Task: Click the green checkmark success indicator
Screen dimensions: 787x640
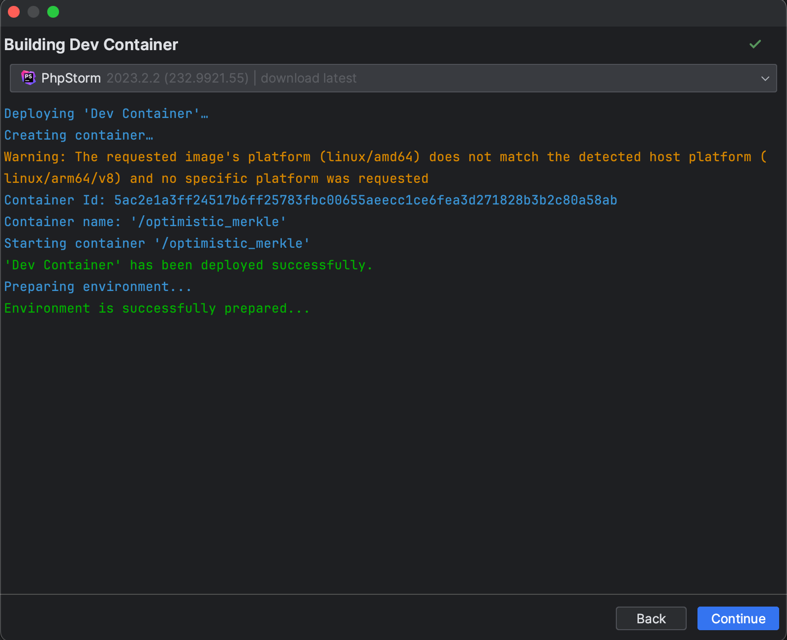Action: [755, 45]
